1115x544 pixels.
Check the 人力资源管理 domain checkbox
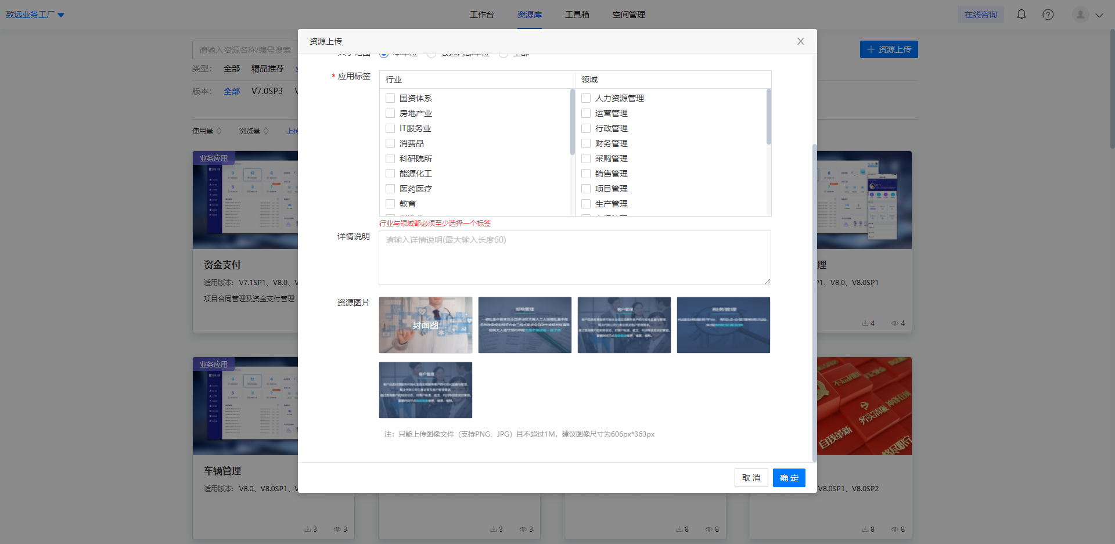point(586,98)
